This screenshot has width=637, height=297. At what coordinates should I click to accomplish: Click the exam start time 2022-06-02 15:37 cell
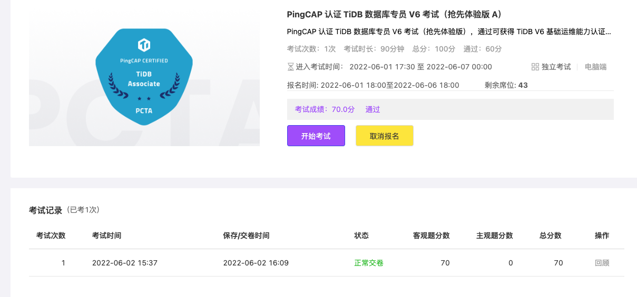click(x=125, y=263)
